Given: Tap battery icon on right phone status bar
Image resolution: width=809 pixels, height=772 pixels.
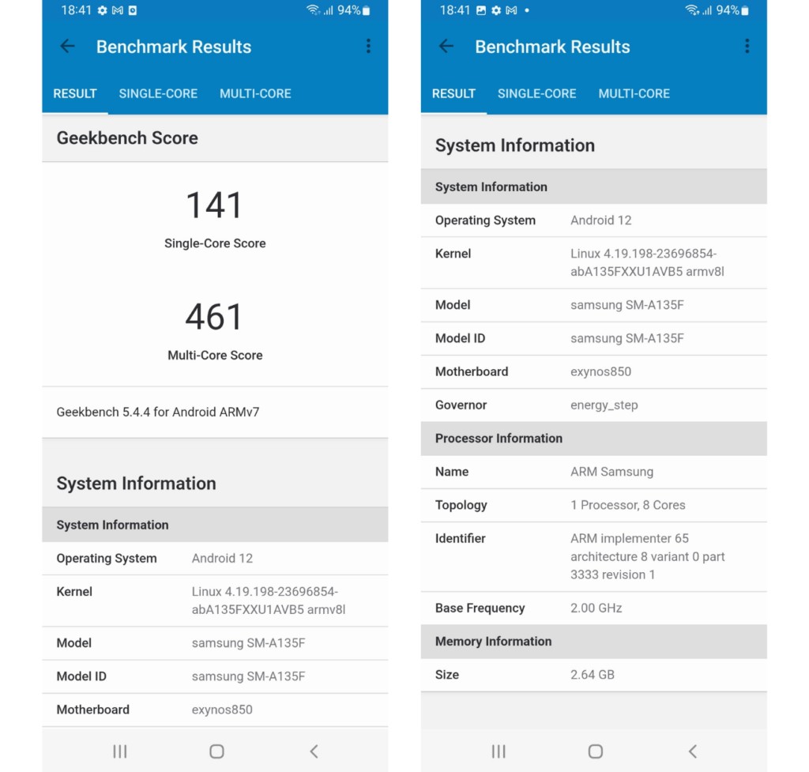Looking at the screenshot, I should coord(745,10).
